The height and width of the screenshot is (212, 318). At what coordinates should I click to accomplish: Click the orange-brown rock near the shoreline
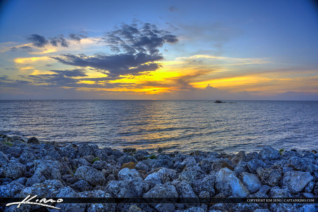129,165
